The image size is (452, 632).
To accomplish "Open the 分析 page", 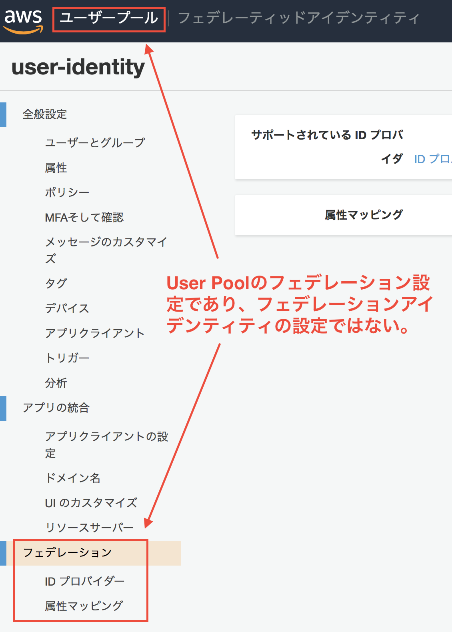I will click(x=56, y=383).
